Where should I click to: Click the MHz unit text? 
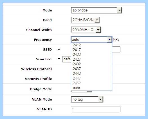[116, 40]
